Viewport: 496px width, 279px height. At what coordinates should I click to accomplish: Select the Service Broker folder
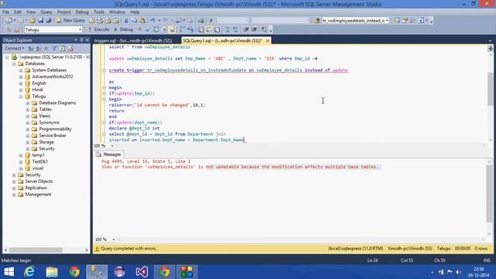(53, 136)
